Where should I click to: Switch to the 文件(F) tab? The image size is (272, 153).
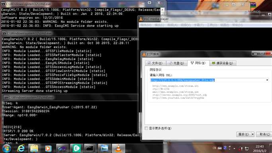click(x=155, y=63)
